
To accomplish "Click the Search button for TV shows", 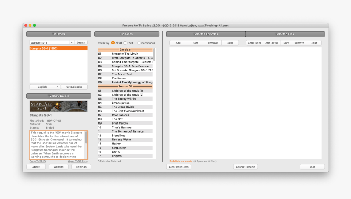I will point(81,42).
